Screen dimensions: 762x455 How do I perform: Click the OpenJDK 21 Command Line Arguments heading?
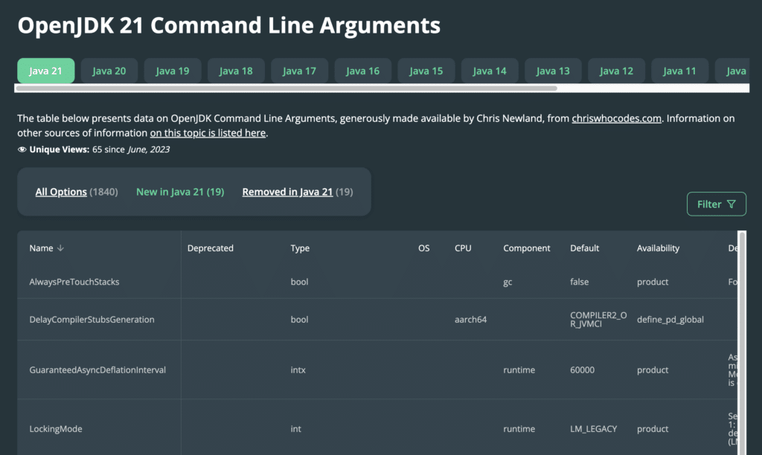(229, 25)
